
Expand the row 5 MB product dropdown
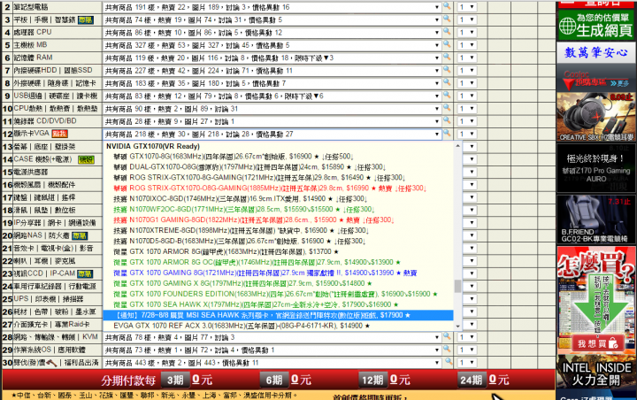pos(272,45)
